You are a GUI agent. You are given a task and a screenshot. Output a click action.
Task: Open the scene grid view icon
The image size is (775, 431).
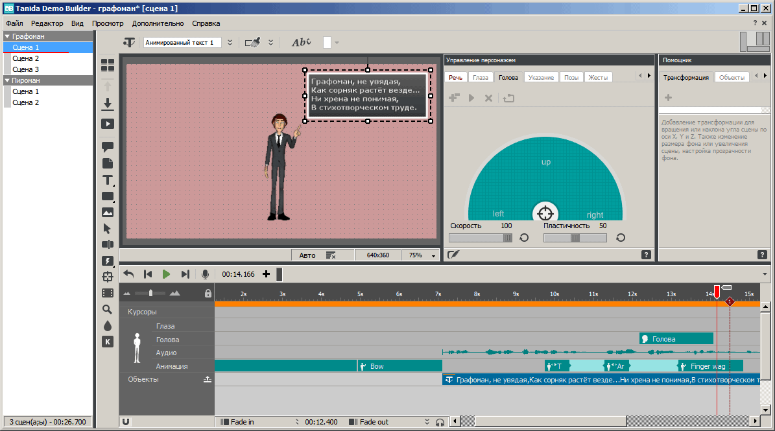107,65
